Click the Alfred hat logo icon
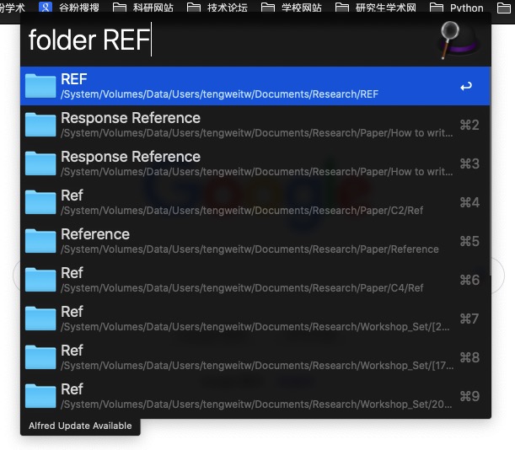The height and width of the screenshot is (450, 515). coord(459,40)
